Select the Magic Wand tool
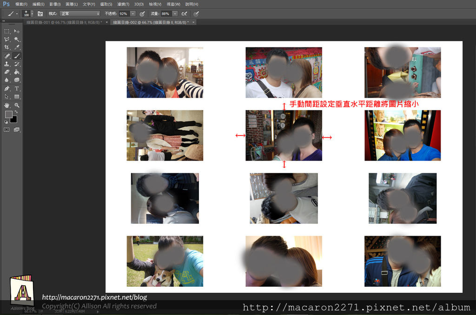The image size is (476, 315). click(x=17, y=39)
